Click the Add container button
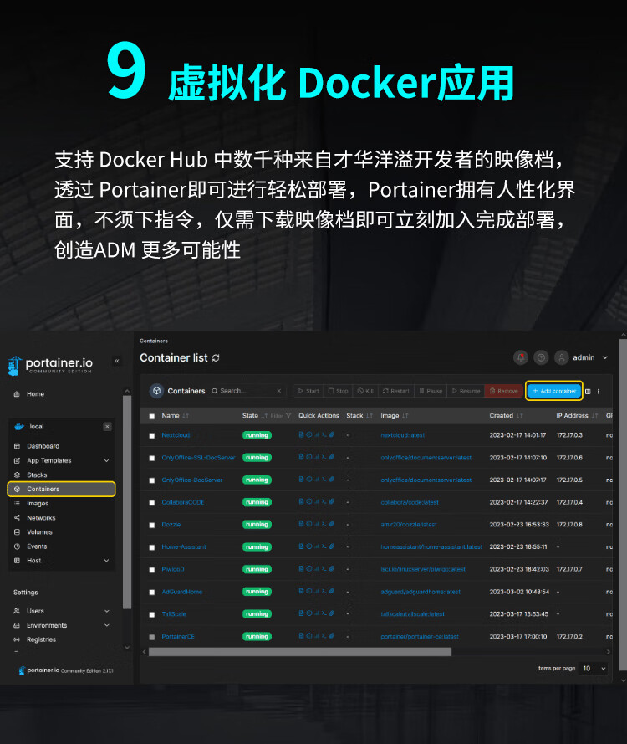The width and height of the screenshot is (627, 744). coord(554,391)
